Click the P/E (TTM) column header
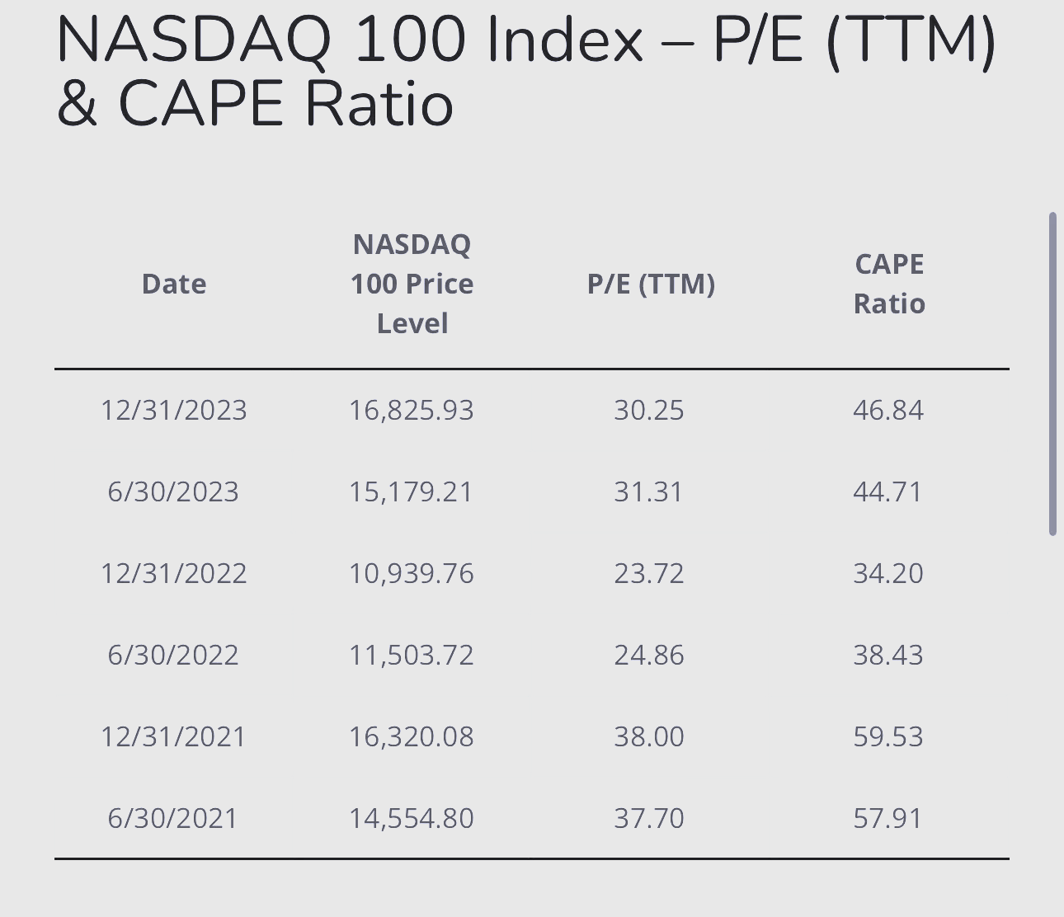Viewport: 1064px width, 917px height. click(x=651, y=284)
